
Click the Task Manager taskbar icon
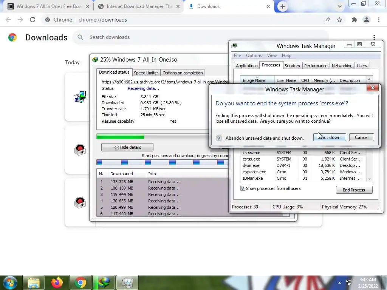click(127, 282)
